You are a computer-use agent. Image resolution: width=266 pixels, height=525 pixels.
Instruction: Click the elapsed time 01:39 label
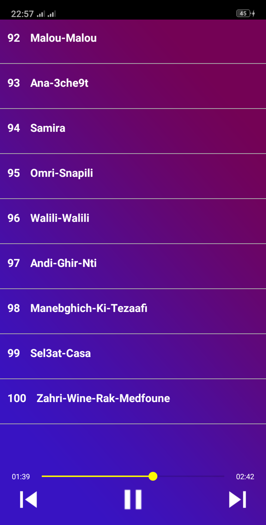pyautogui.click(x=21, y=477)
